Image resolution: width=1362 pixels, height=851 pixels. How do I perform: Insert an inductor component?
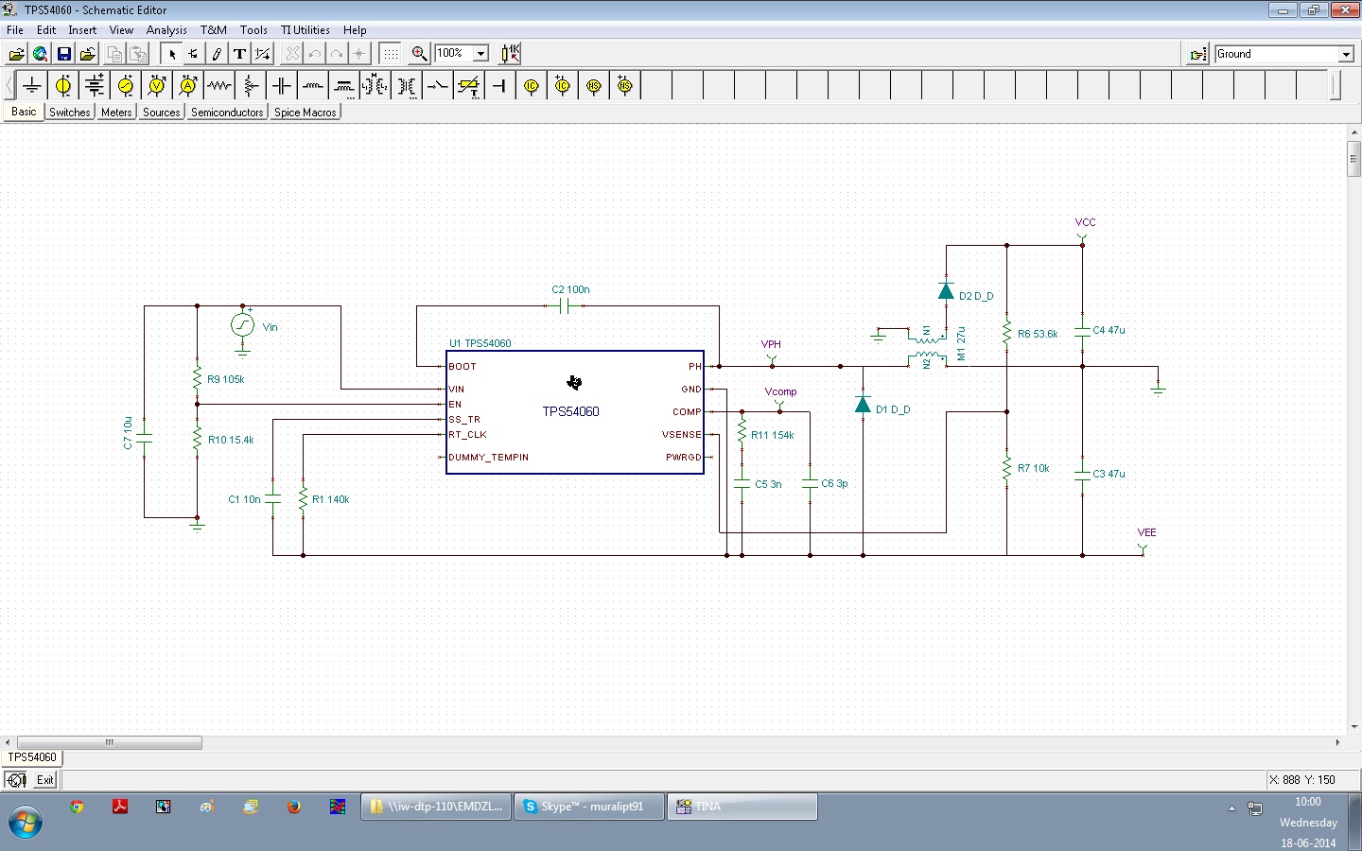tap(313, 86)
